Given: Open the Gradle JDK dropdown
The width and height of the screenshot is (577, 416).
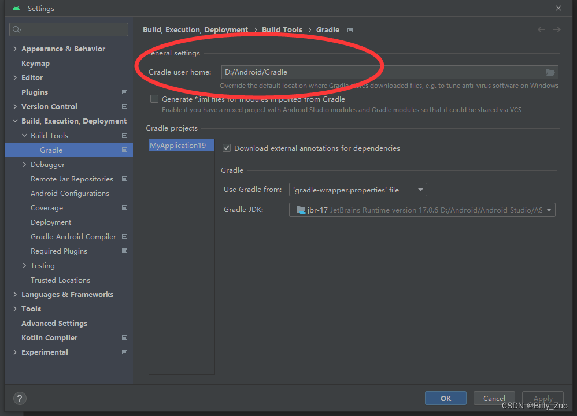Looking at the screenshot, I should [422, 210].
